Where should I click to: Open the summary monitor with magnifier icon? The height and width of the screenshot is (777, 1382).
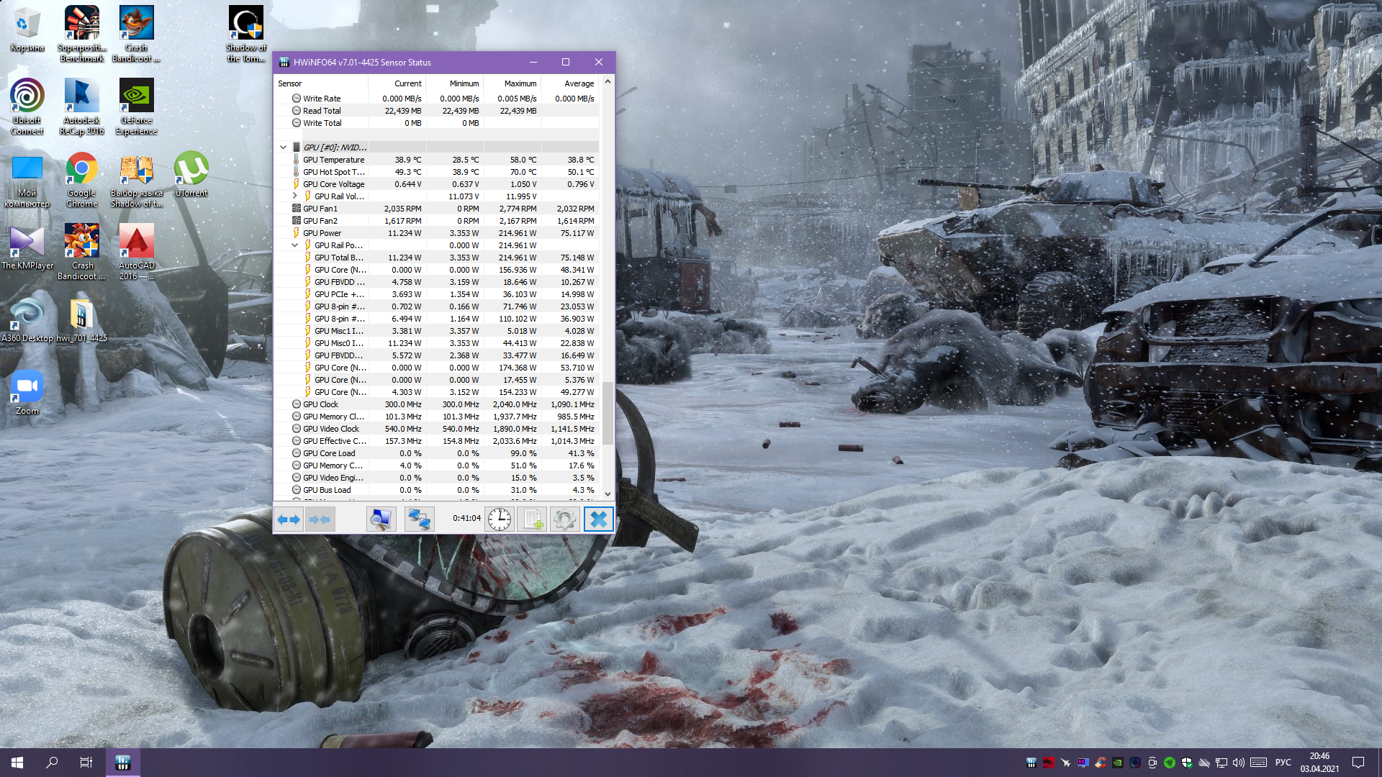click(381, 519)
